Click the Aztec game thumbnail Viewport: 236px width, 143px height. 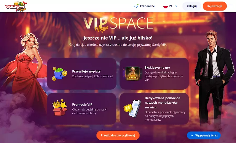132,74
